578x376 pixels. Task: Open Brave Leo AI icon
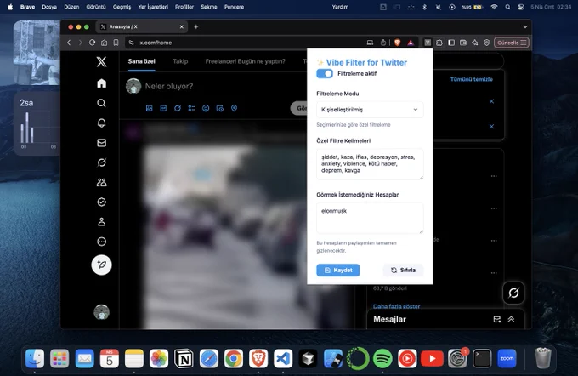click(475, 43)
